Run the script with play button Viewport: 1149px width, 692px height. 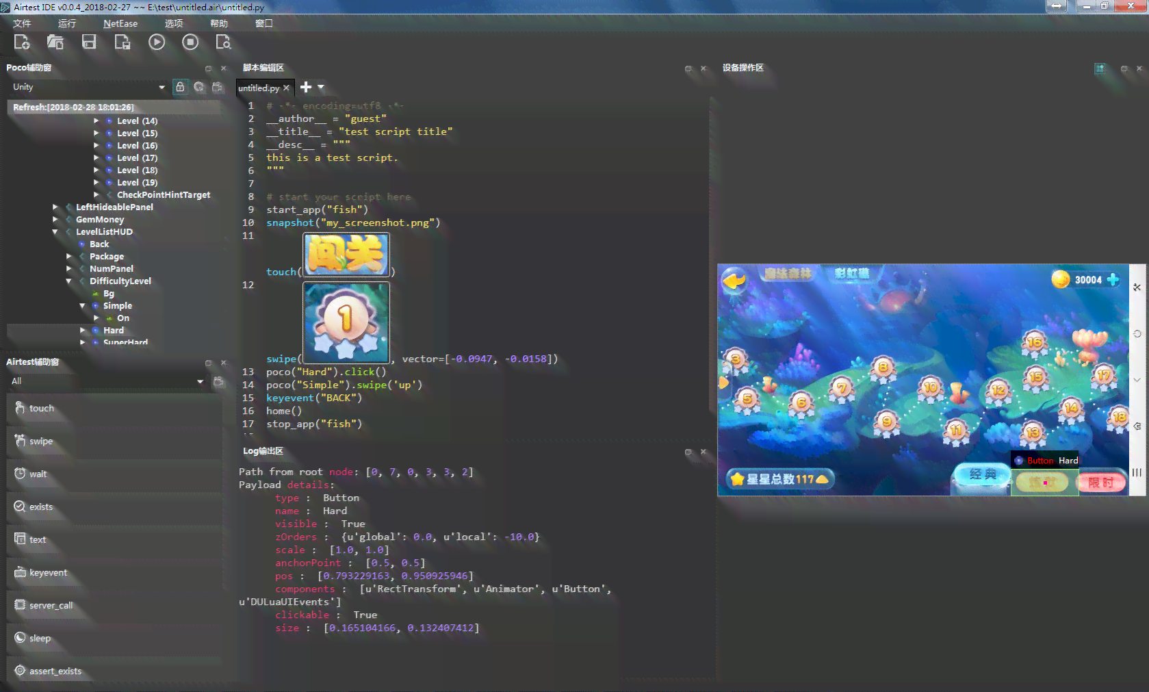tap(157, 42)
